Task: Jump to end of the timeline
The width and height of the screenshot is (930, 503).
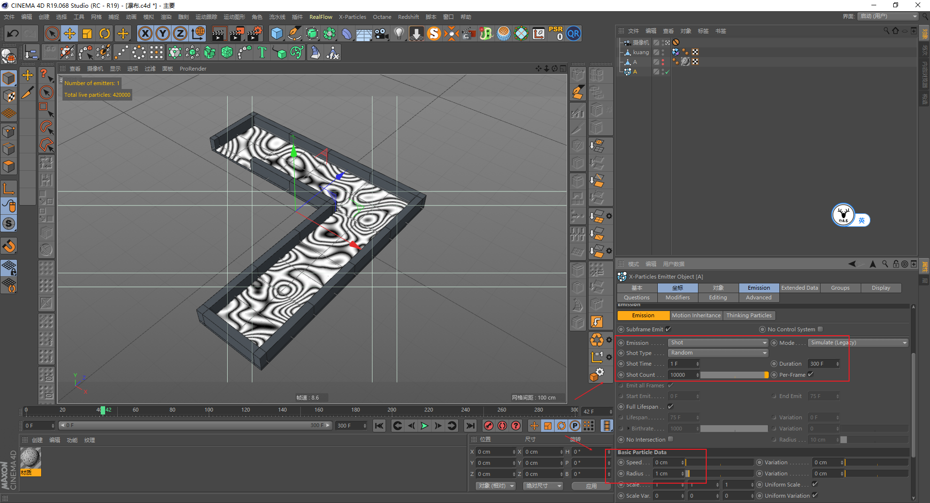Action: pos(470,426)
